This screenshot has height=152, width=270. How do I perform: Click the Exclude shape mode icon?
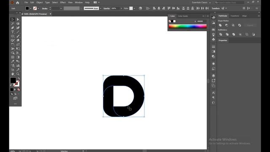click(240, 25)
